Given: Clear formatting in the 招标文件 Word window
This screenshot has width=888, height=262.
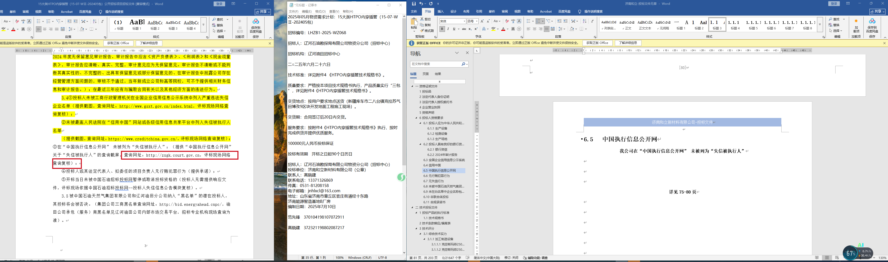Looking at the screenshot, I should (x=17, y=21).
